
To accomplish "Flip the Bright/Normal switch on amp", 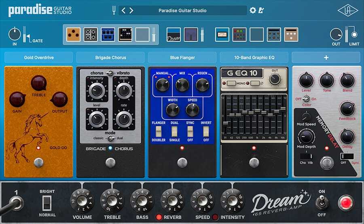I will tap(47, 203).
